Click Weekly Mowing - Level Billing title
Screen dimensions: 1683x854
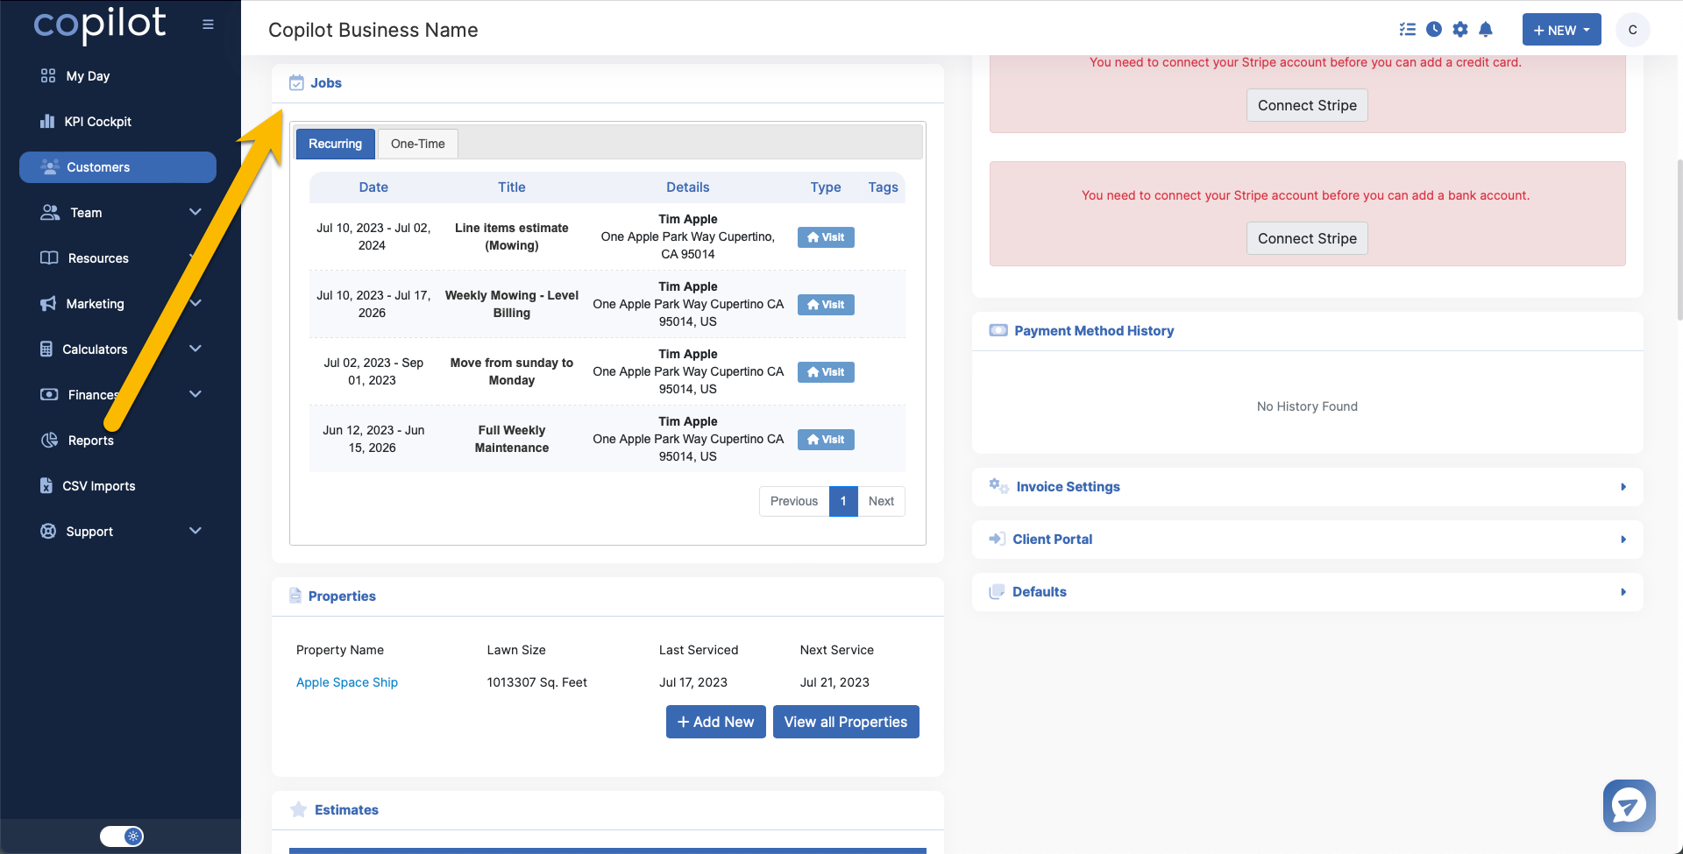(x=512, y=304)
